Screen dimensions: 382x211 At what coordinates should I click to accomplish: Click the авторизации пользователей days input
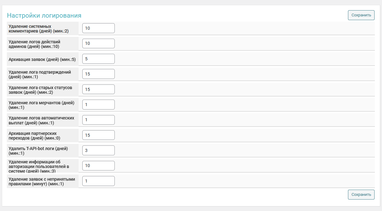click(x=98, y=166)
